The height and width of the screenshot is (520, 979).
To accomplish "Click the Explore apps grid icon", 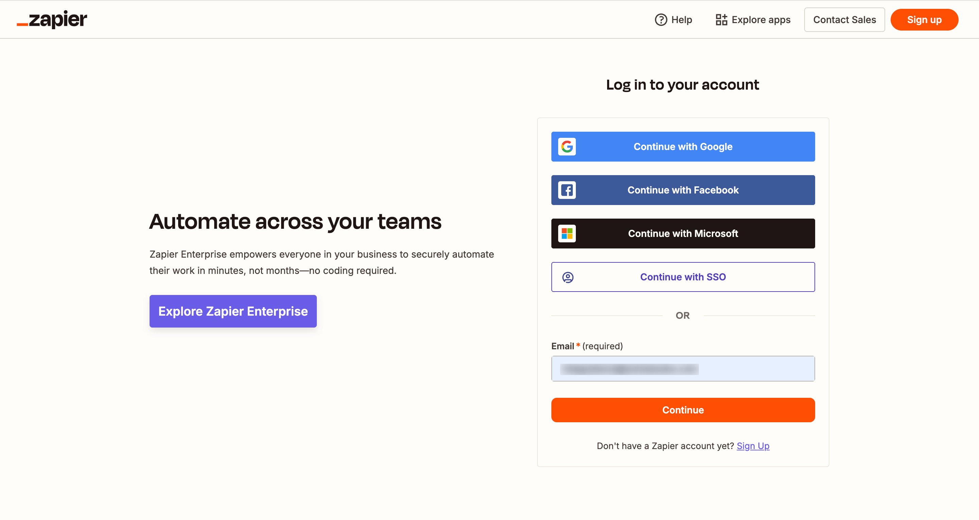I will click(x=721, y=19).
